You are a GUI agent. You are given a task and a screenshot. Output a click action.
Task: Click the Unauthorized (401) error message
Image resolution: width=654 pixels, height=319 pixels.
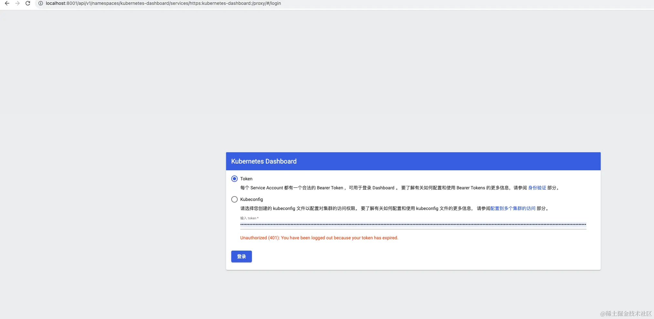pyautogui.click(x=319, y=238)
